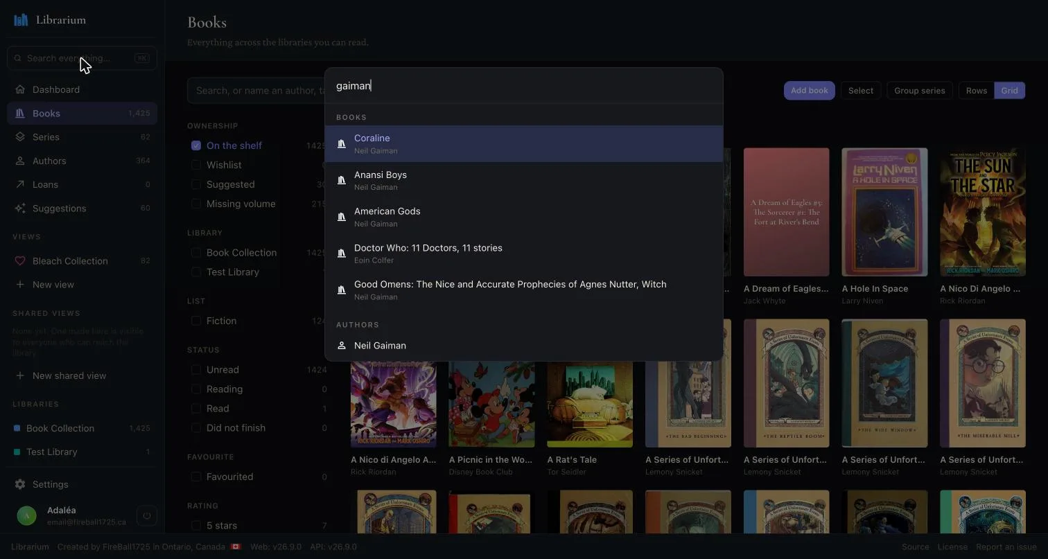1048x559 pixels.
Task: Click the Librarium logo icon
Action: [21, 20]
